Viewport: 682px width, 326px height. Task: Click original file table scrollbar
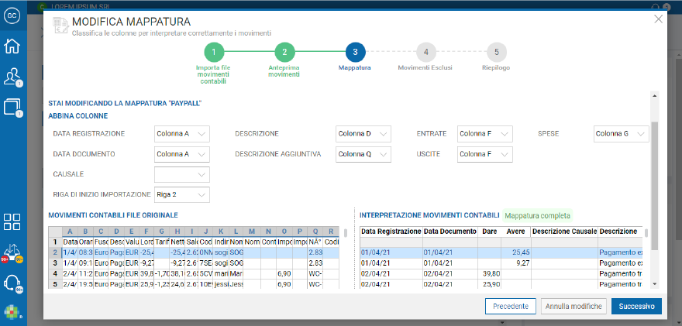point(346,232)
